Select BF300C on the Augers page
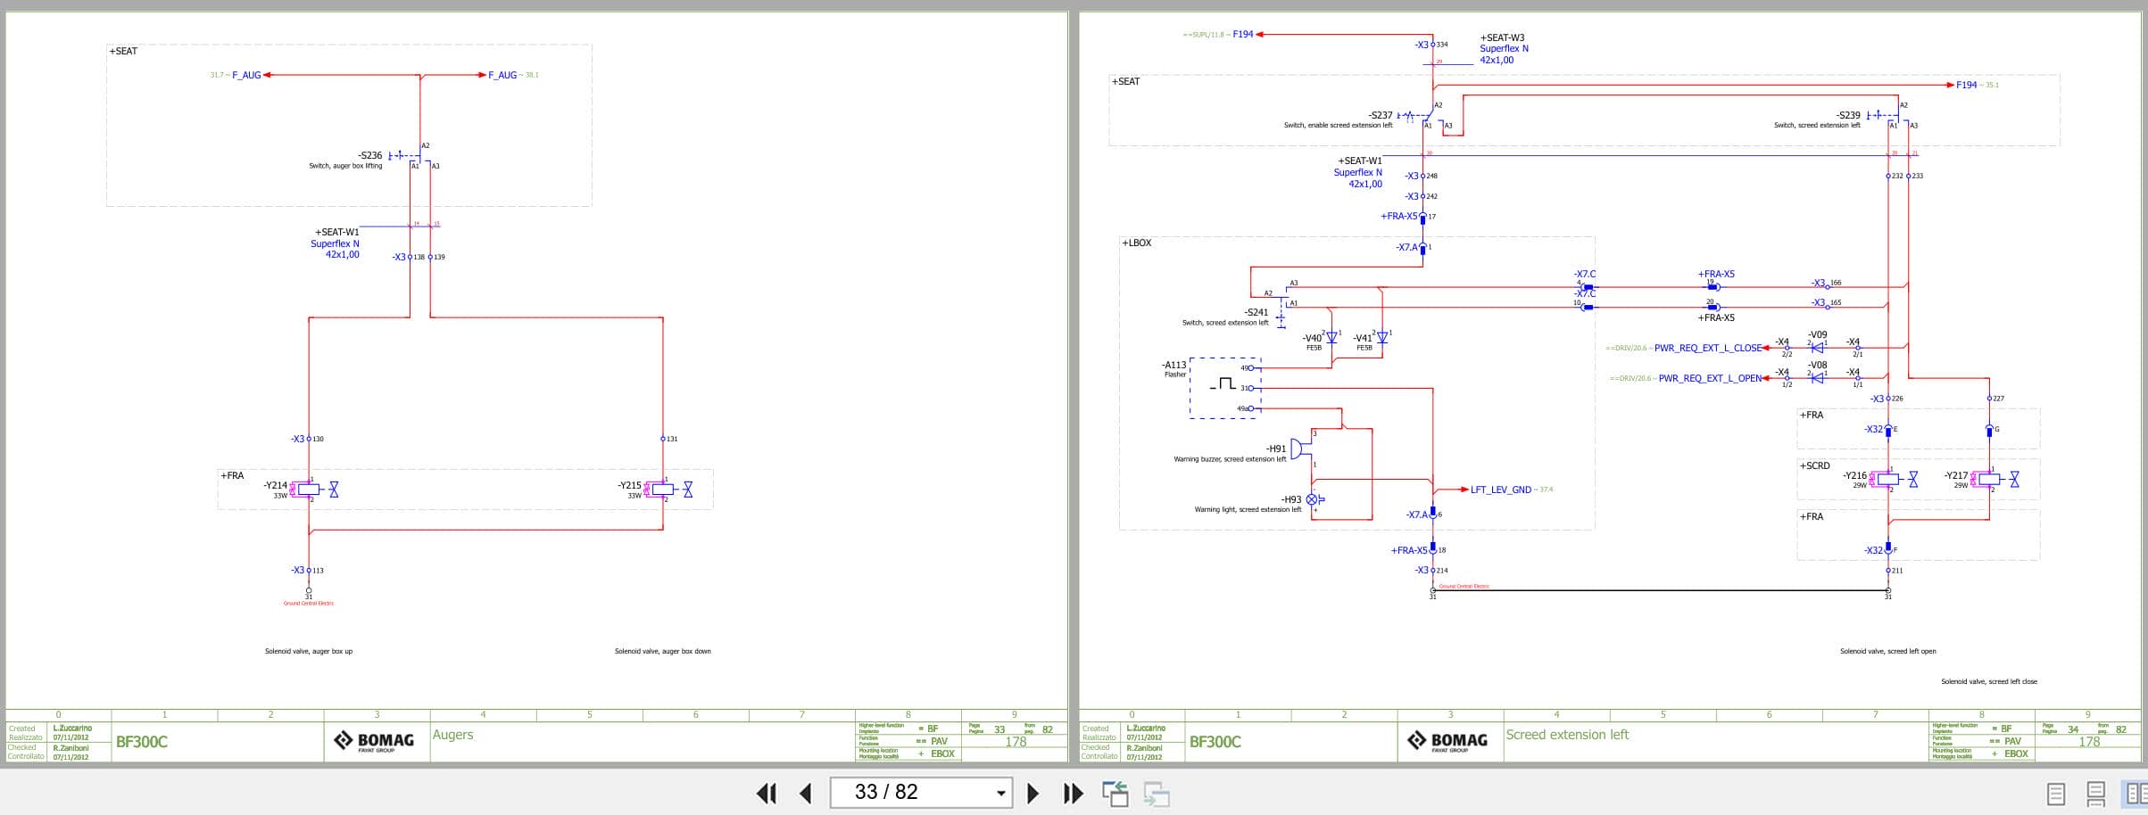Viewport: 2148px width, 815px height. point(141,742)
